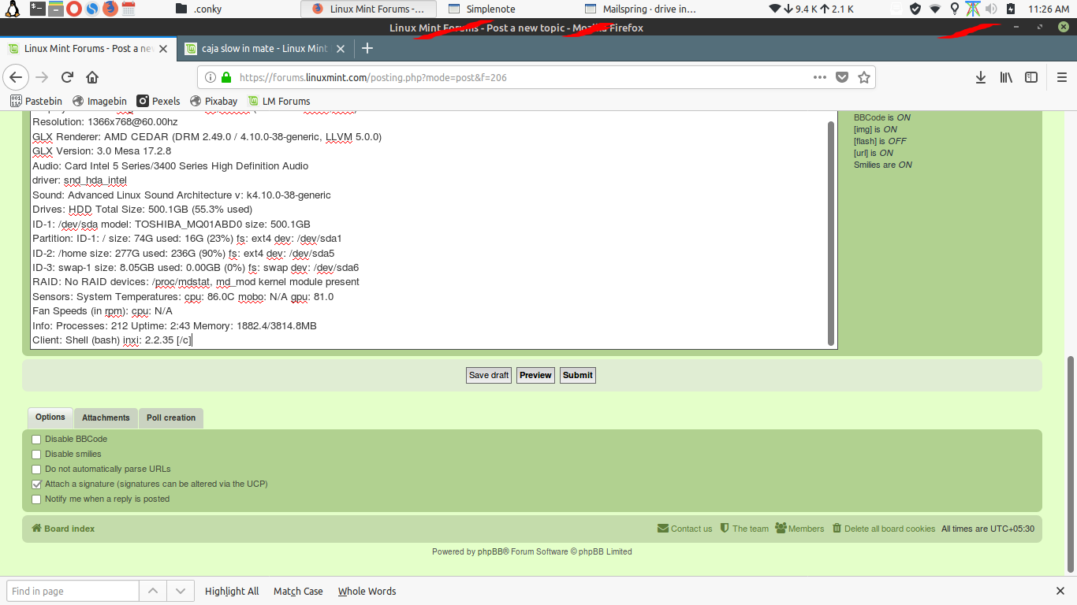The height and width of the screenshot is (605, 1077).
Task: Open the 11:26 AM clock
Action: point(1049,9)
